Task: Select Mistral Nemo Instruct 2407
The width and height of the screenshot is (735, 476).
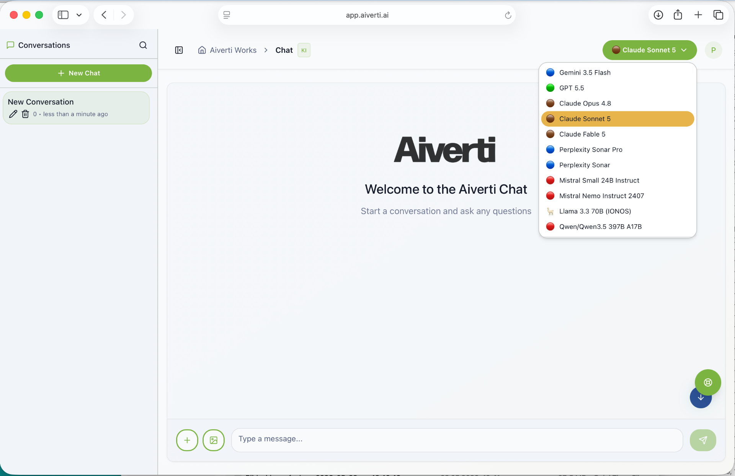Action: click(617, 196)
